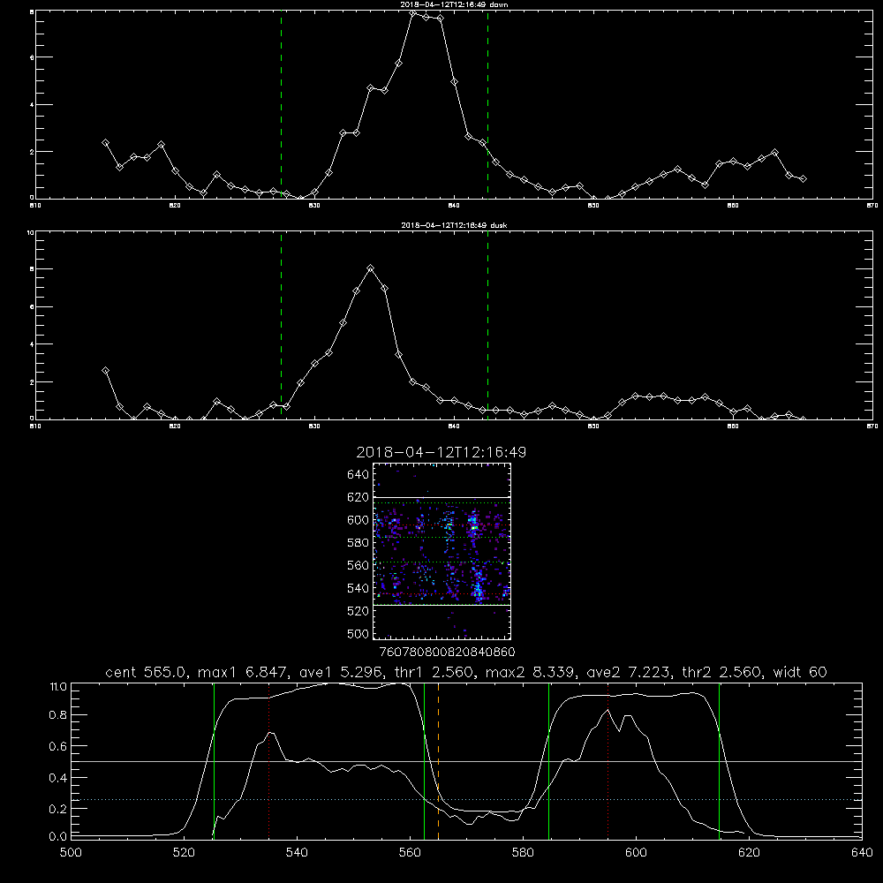Click 'thr2 2.560' in the statistics line

point(721,672)
